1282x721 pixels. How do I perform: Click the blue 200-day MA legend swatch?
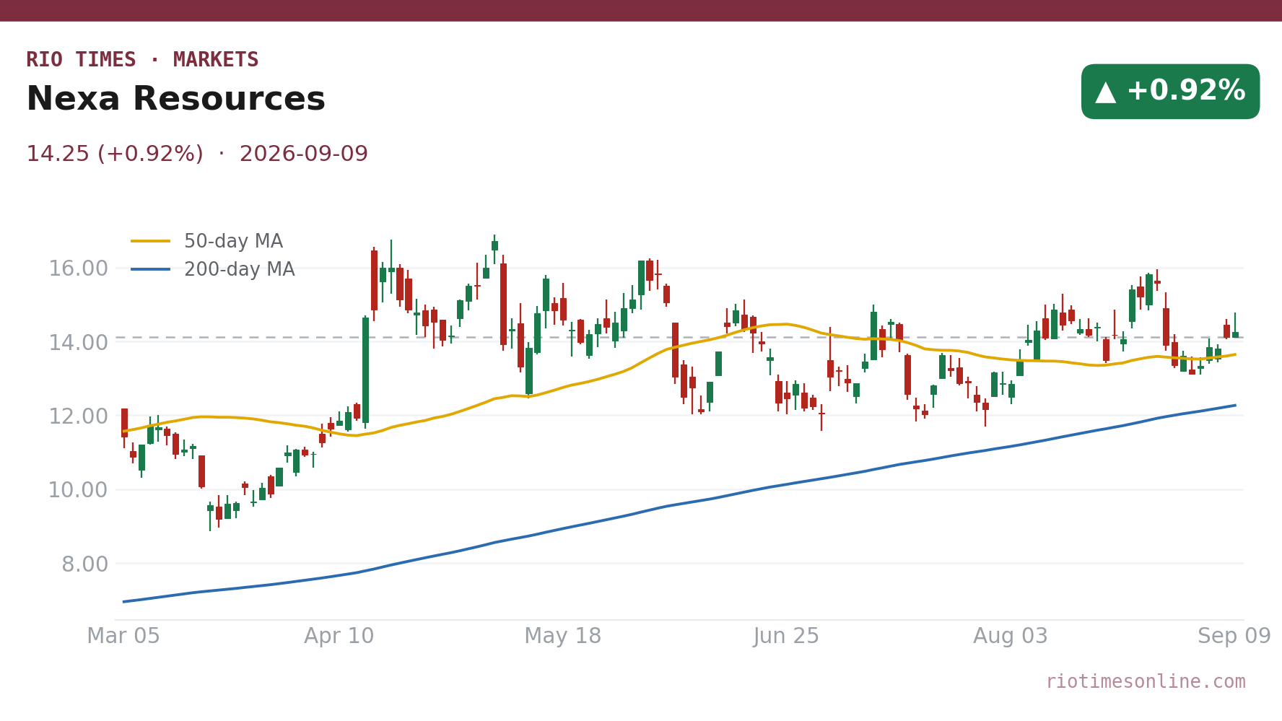tap(151, 270)
